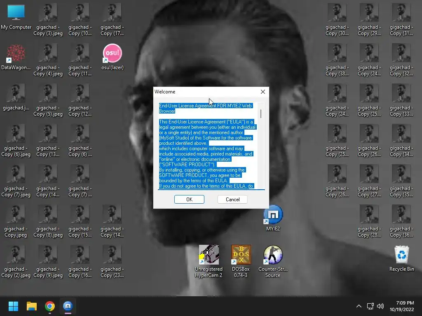
Task: Select the Counter-Strike Source shortcut
Action: tap(273, 261)
